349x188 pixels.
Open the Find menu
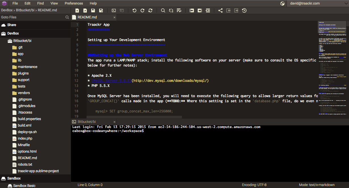pos(41,3)
